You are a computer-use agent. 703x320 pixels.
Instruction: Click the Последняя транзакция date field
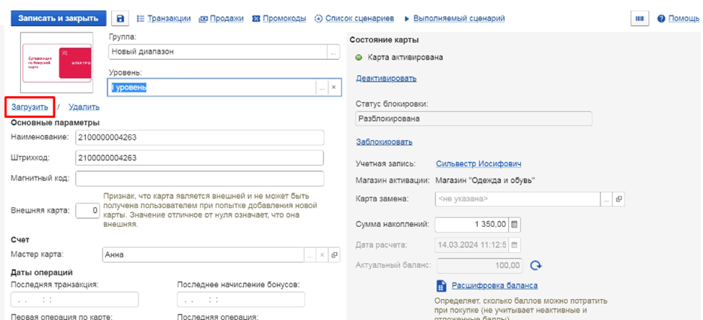tap(74, 299)
